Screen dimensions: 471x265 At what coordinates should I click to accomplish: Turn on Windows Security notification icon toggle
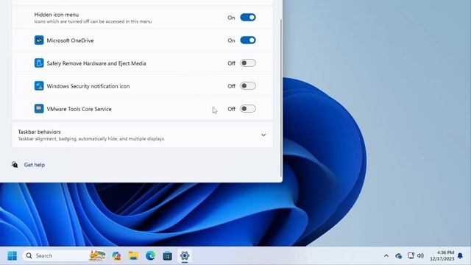[x=248, y=86]
